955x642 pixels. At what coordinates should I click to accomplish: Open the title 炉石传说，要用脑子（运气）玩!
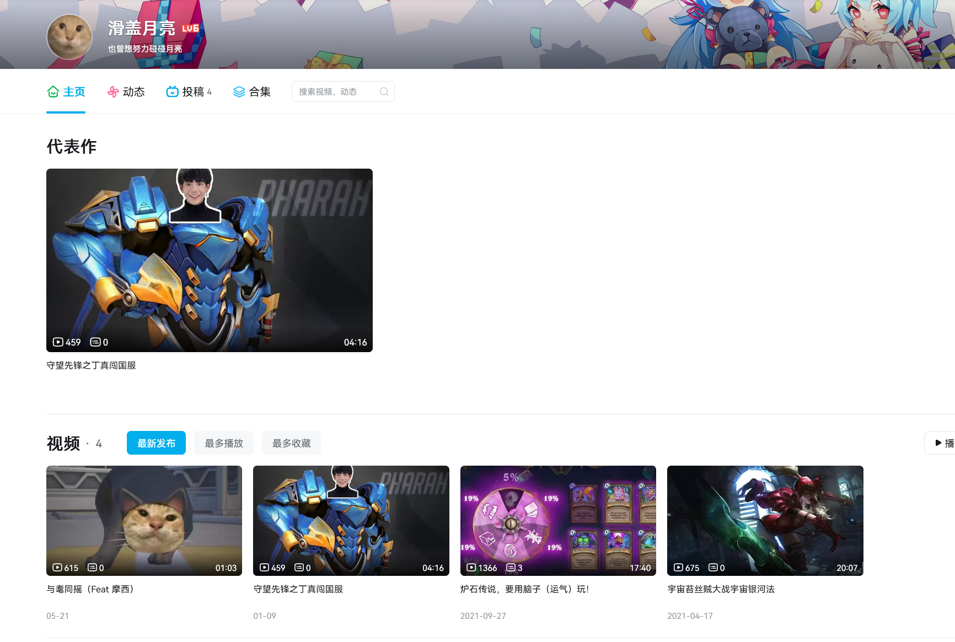(524, 589)
